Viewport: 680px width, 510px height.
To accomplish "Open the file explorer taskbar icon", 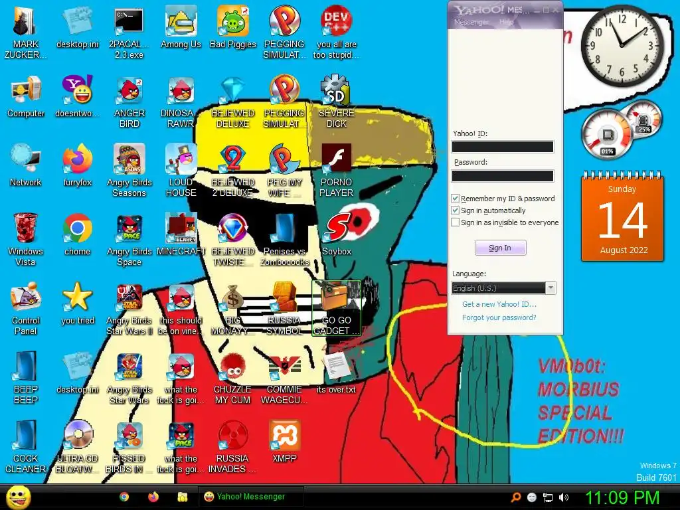I will 182,497.
